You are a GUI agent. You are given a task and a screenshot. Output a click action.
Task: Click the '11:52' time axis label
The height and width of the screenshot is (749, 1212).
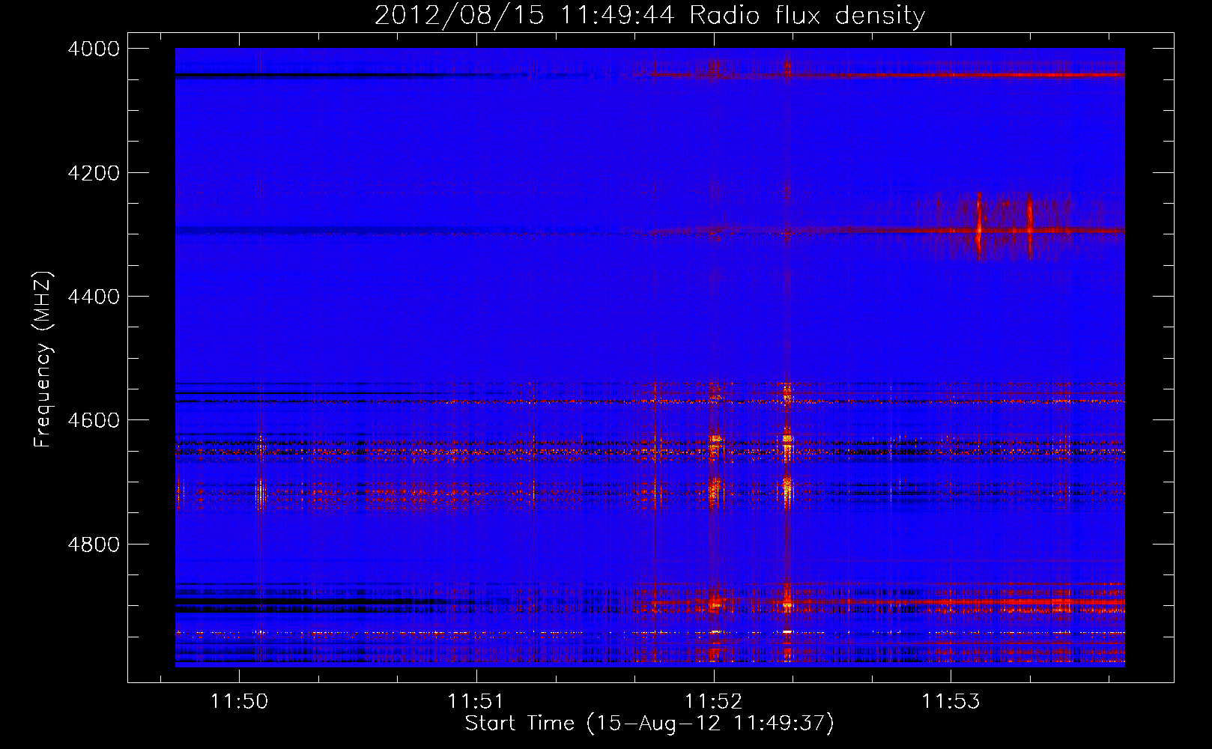713,701
